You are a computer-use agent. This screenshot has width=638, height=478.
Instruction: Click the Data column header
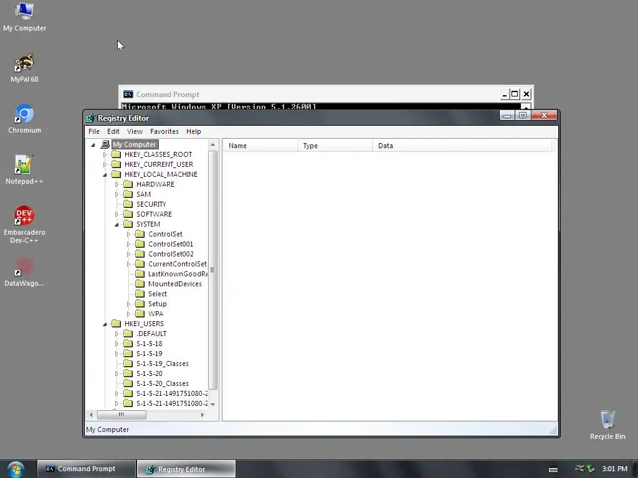coord(462,146)
